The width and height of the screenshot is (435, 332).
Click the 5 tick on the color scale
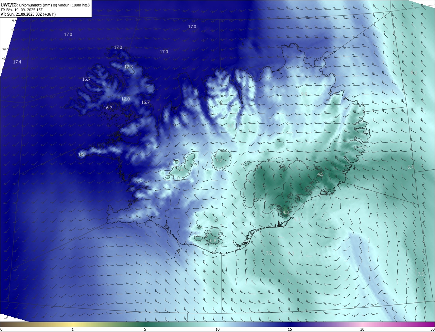point(145,329)
